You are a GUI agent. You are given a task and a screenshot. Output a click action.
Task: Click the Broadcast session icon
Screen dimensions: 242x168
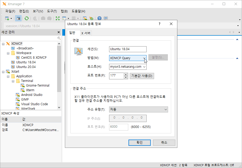pyautogui.click(x=13, y=48)
